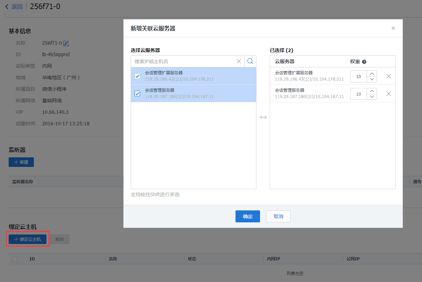This screenshot has height=282, width=422.
Task: Click the ID column header
Action: click(x=32, y=259)
